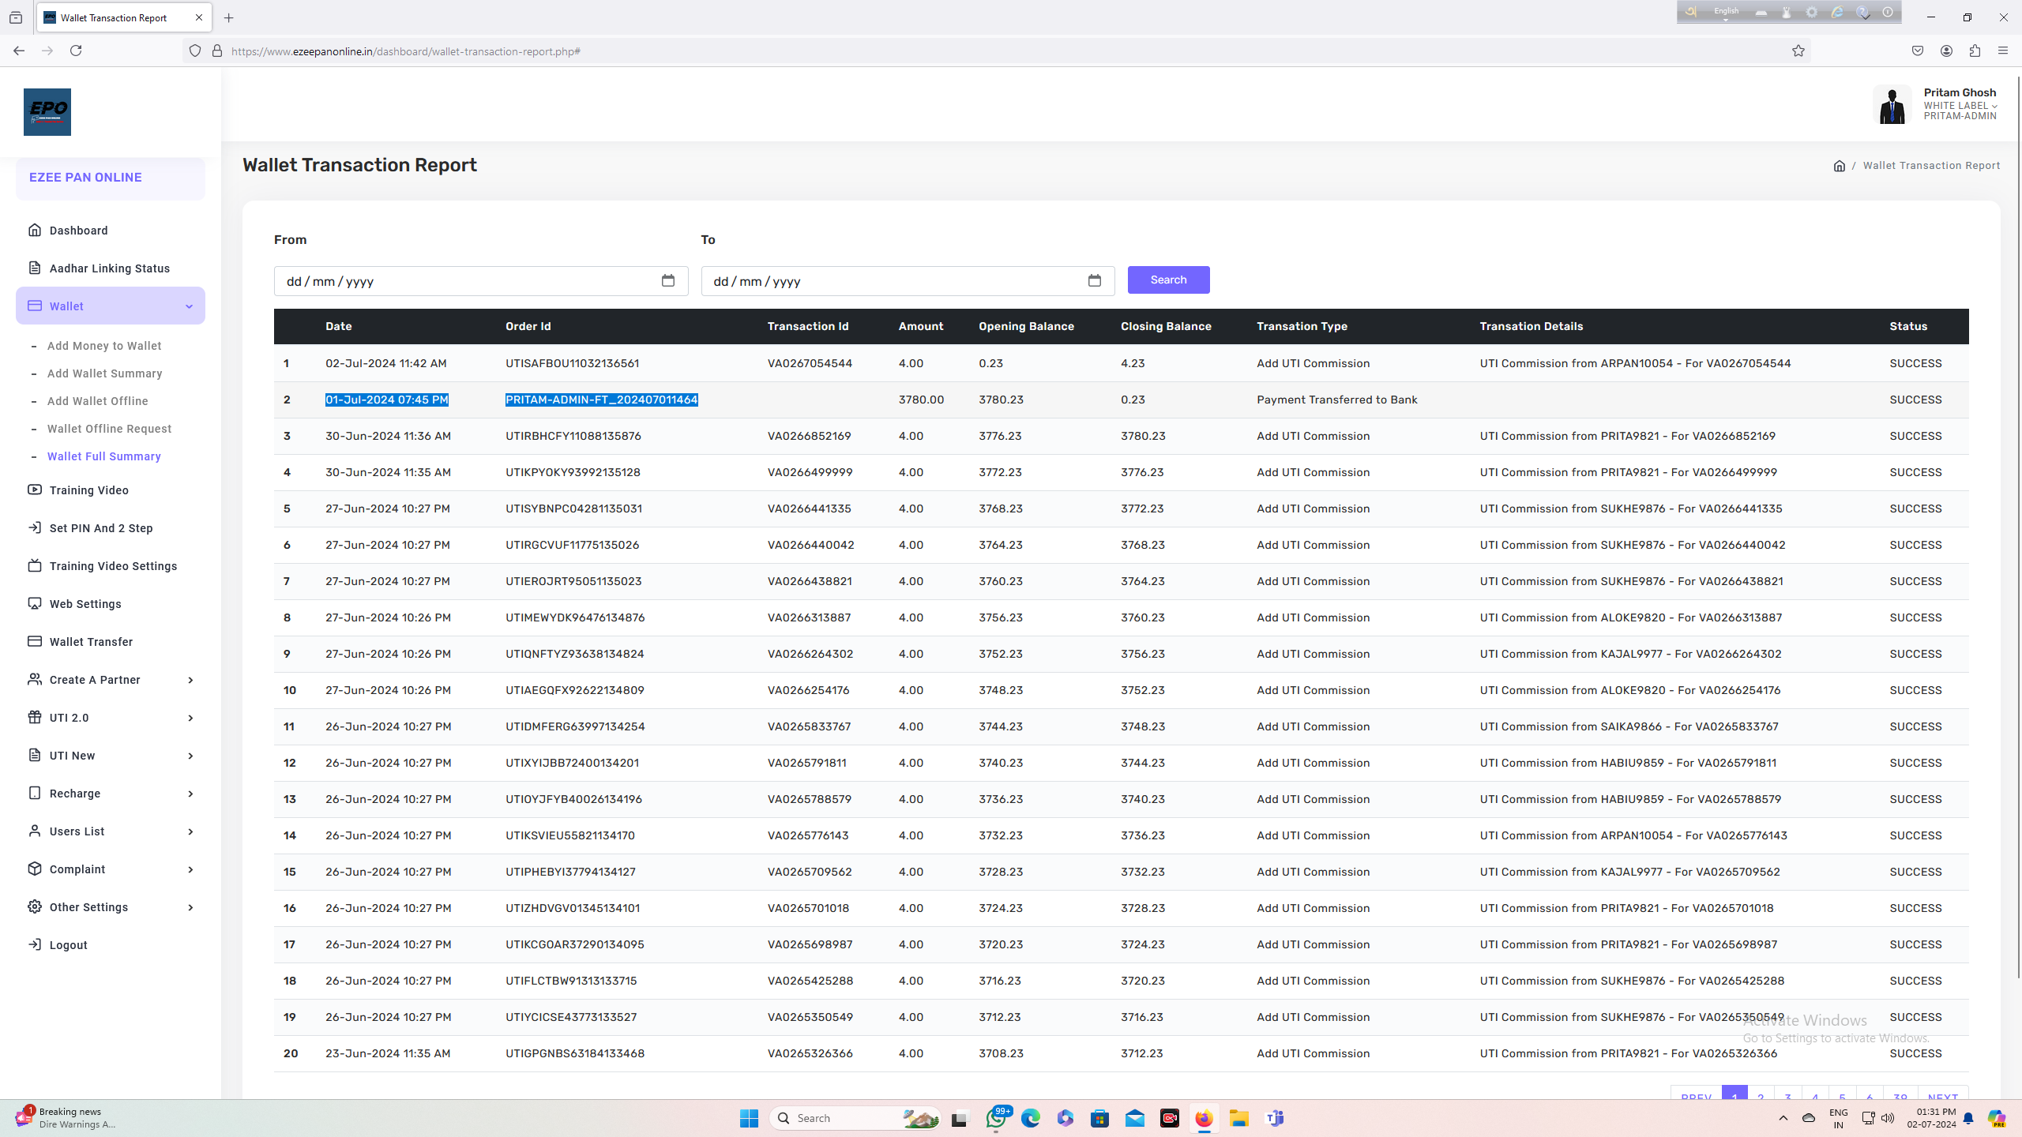This screenshot has height=1137, width=2022.
Task: Expand the Recharge submenu arrow
Action: 190,794
